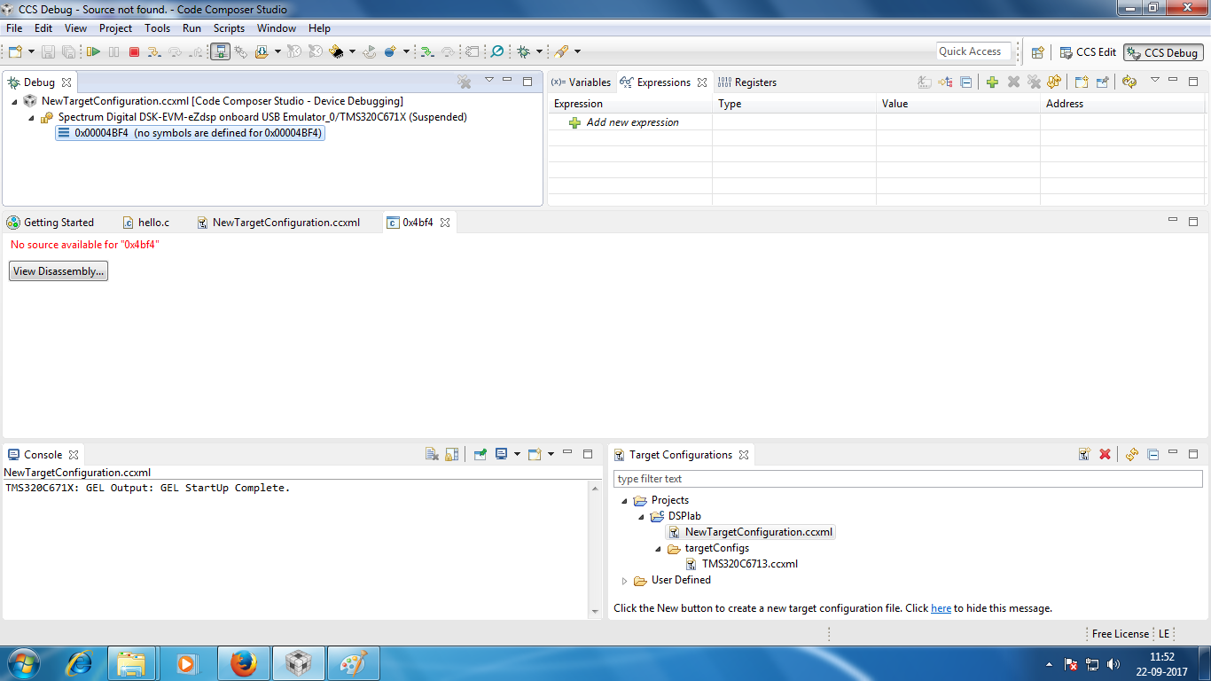
Task: Click the red Terminate debug icon
Action: 134,52
